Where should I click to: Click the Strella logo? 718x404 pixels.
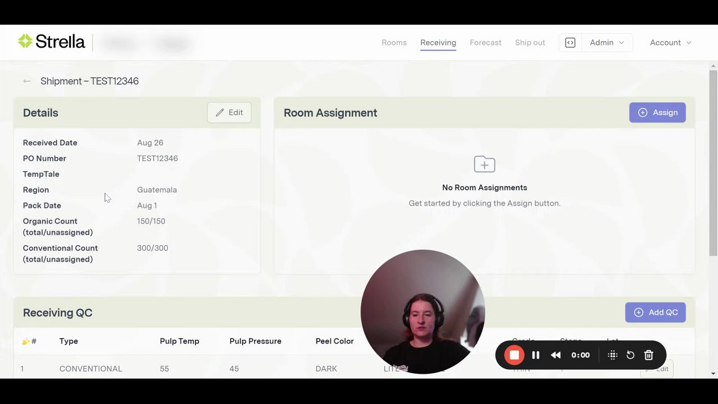click(52, 42)
